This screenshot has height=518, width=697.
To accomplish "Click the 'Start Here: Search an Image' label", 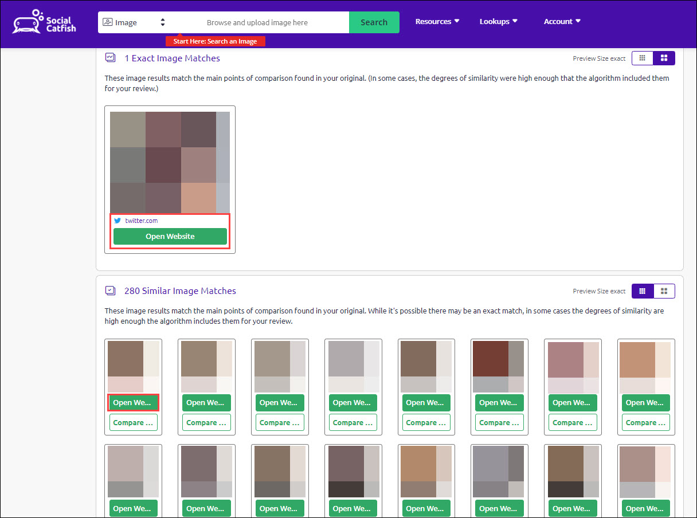I will [216, 41].
